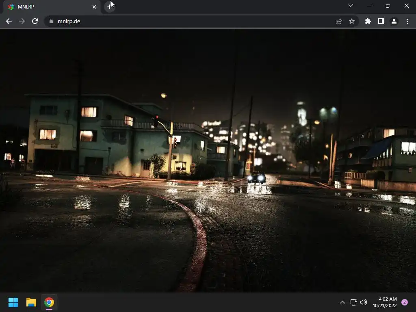Open the Chrome profile menu
This screenshot has height=312, width=416.
click(394, 21)
